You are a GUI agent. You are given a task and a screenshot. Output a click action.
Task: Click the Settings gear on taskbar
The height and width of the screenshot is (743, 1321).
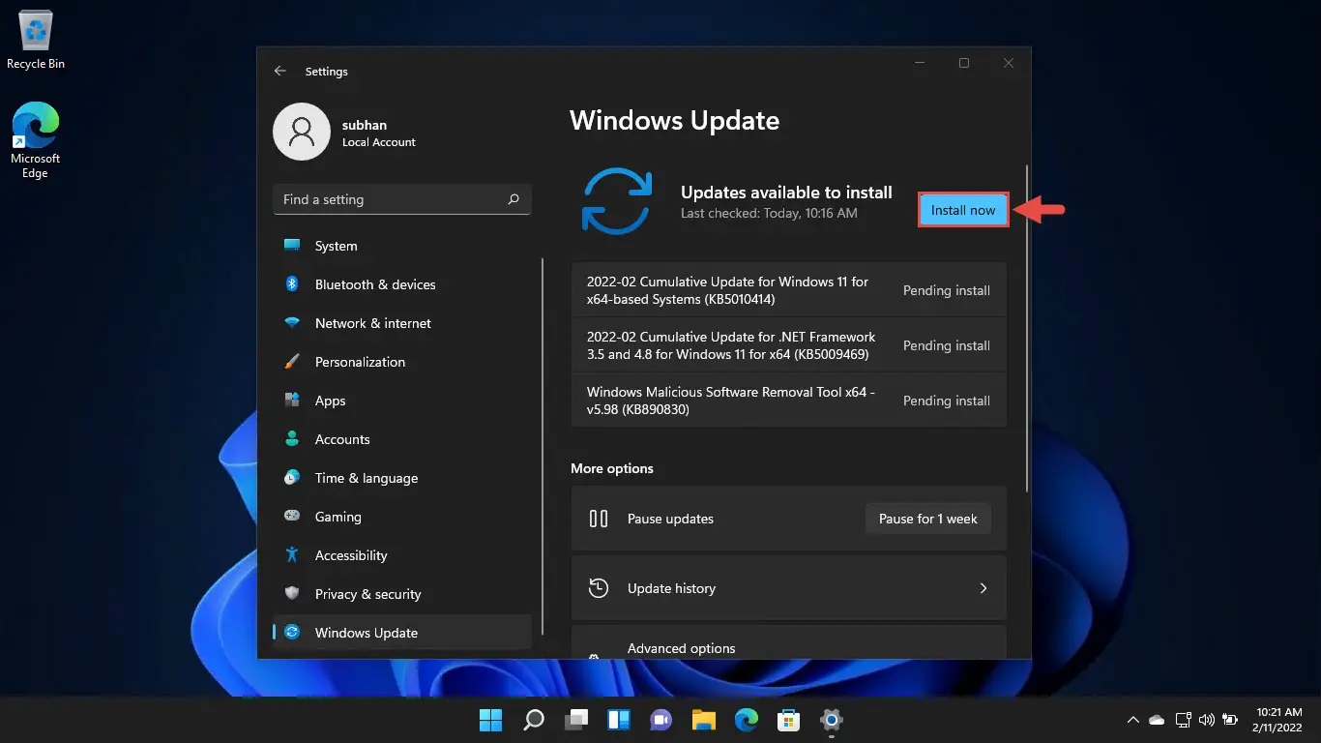click(832, 720)
